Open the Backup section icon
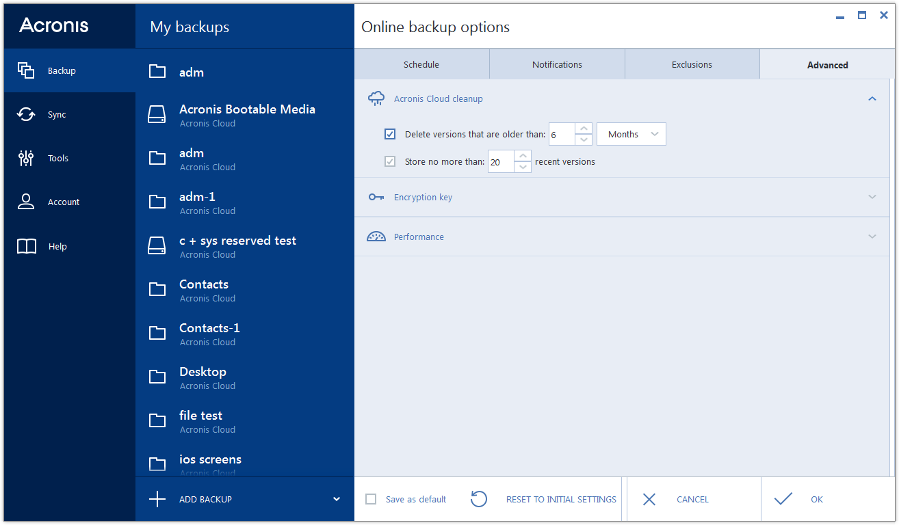Viewport: 899px width, 525px height. click(x=26, y=70)
